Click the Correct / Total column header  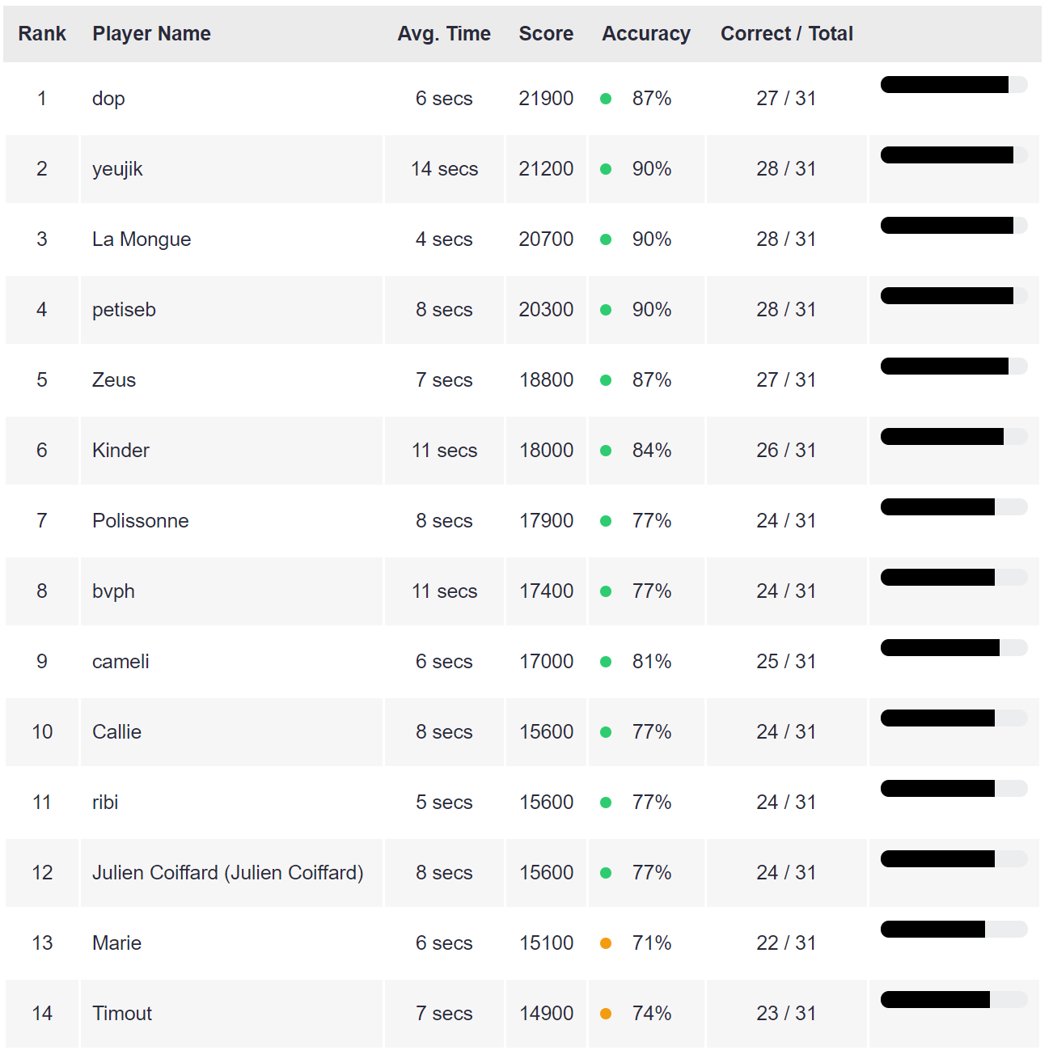(x=787, y=34)
